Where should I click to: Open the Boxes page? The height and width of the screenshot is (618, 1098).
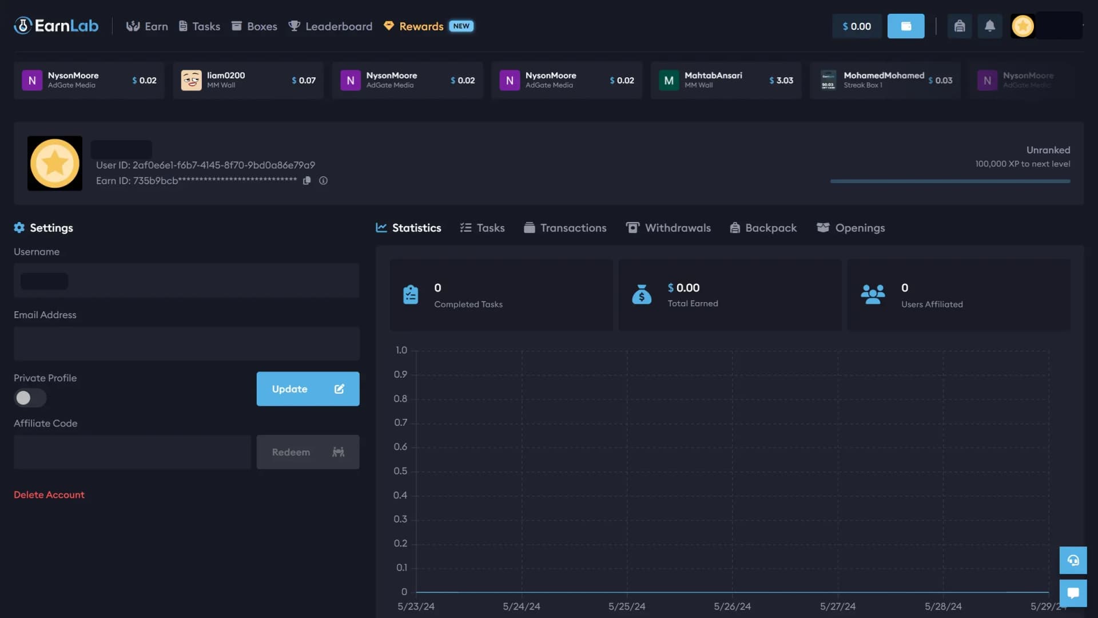coord(254,26)
